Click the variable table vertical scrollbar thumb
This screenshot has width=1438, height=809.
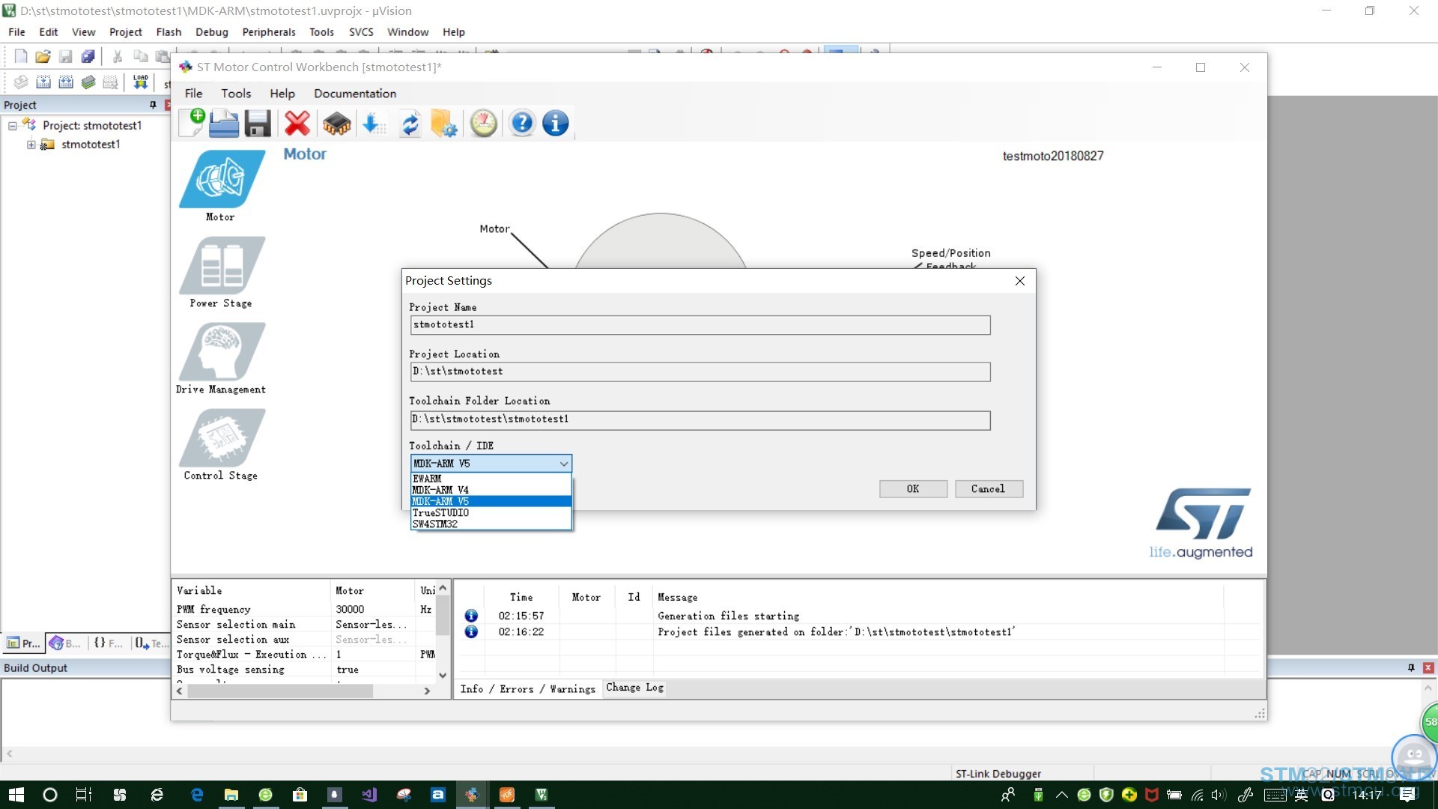click(443, 616)
